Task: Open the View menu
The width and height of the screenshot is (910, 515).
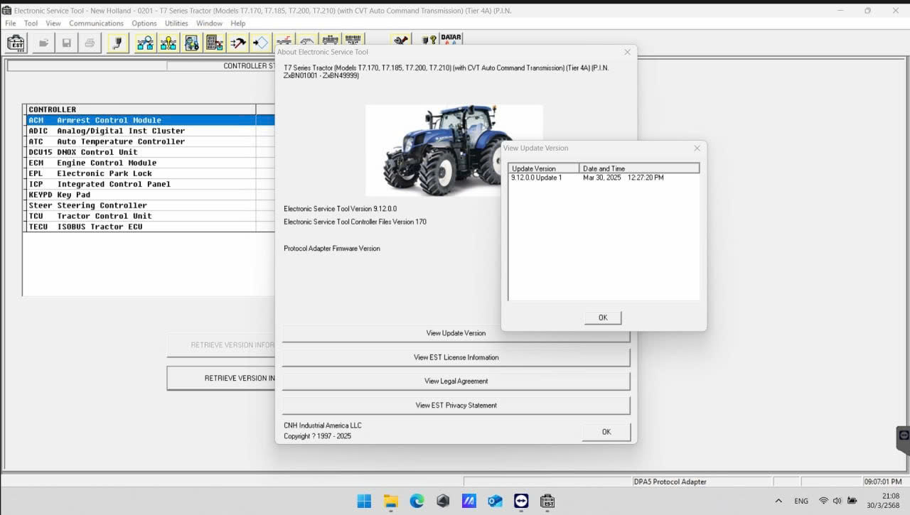Action: click(53, 23)
